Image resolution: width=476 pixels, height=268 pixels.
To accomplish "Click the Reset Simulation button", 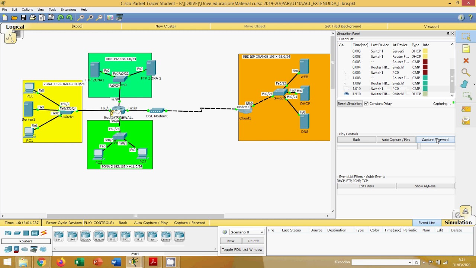I will (350, 103).
